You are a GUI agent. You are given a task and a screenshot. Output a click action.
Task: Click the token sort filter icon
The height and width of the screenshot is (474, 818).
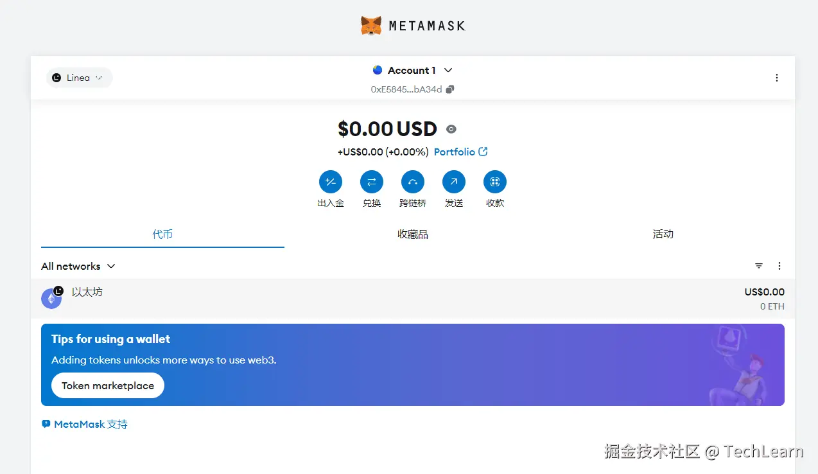coord(759,266)
